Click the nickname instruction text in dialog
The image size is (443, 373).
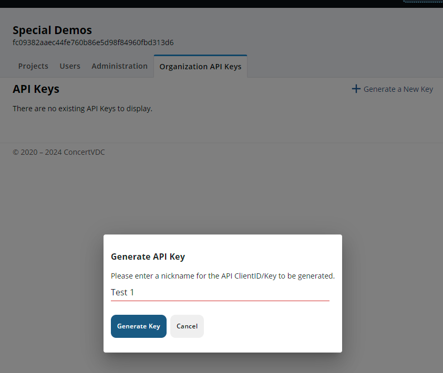(222, 276)
